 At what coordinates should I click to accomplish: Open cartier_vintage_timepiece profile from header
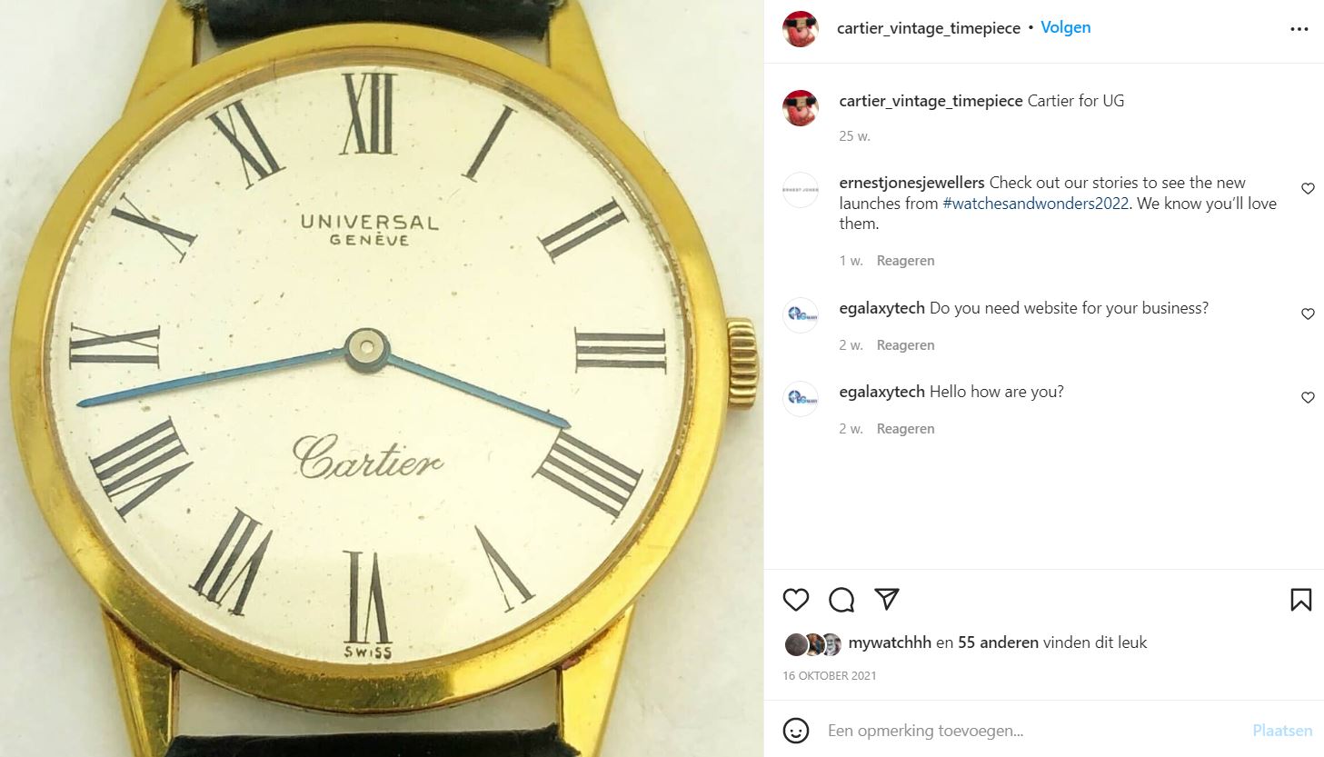tap(928, 28)
